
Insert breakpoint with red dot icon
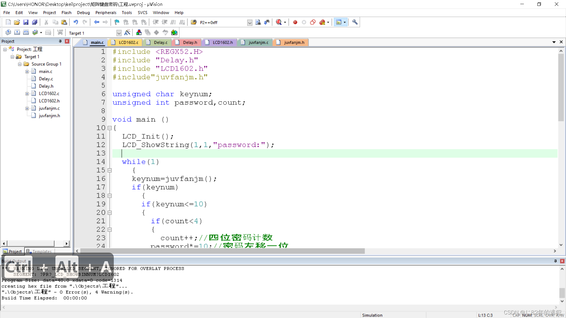pos(295,22)
